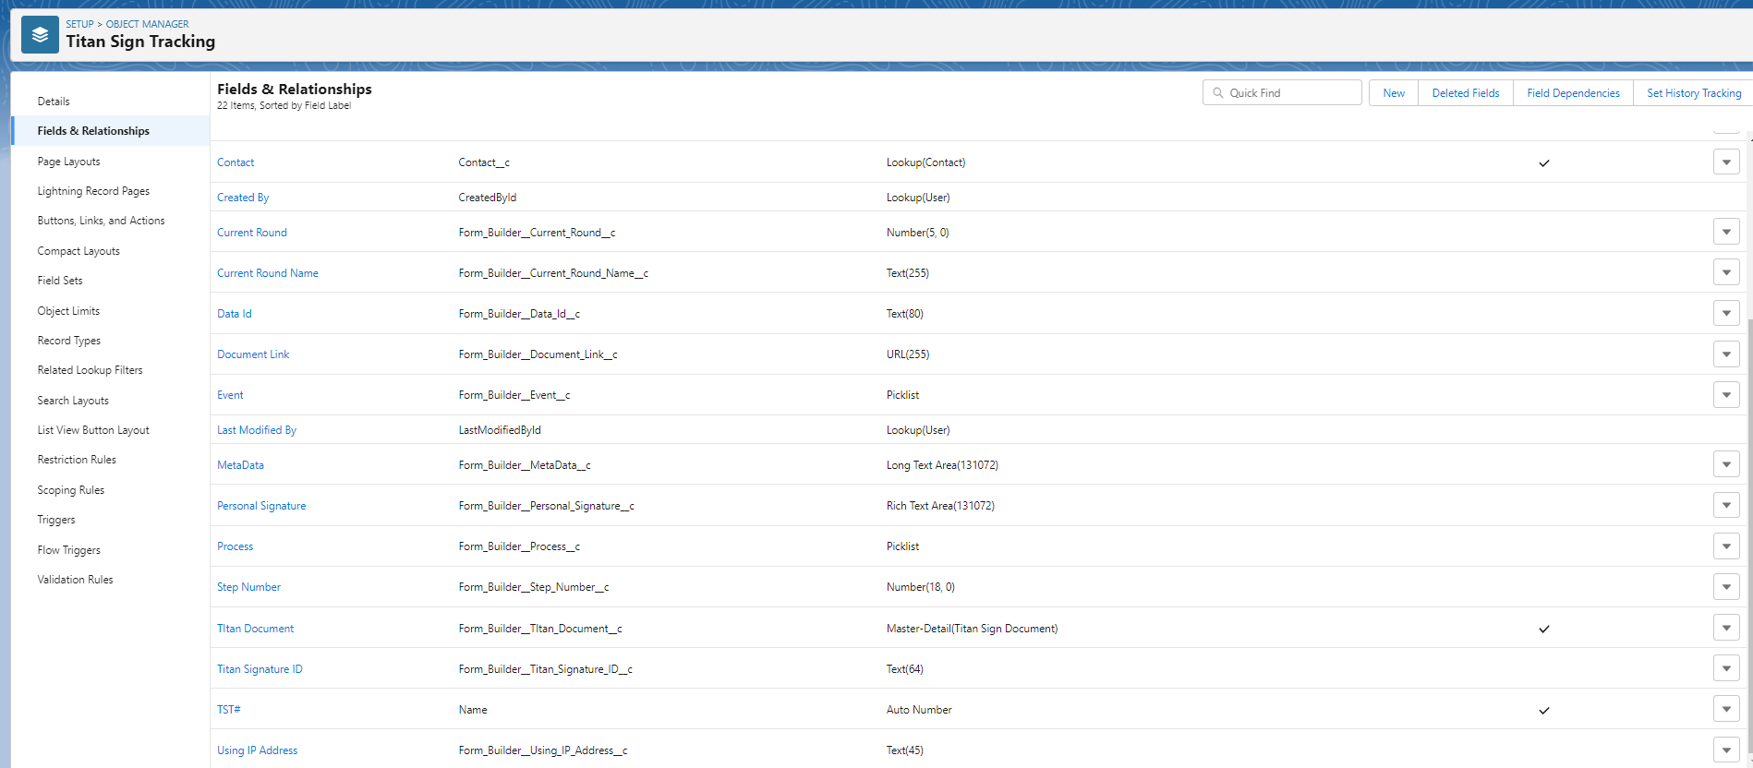Open the Titan Signature ID field link
1753x768 pixels.
(x=260, y=669)
